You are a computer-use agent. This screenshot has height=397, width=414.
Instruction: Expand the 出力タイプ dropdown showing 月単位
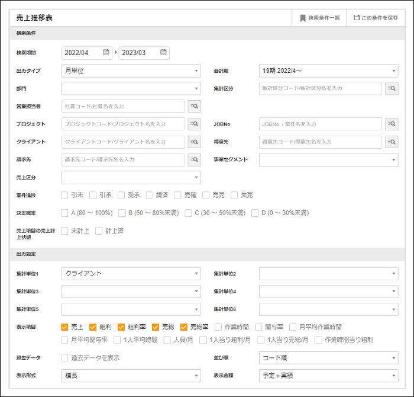[131, 71]
